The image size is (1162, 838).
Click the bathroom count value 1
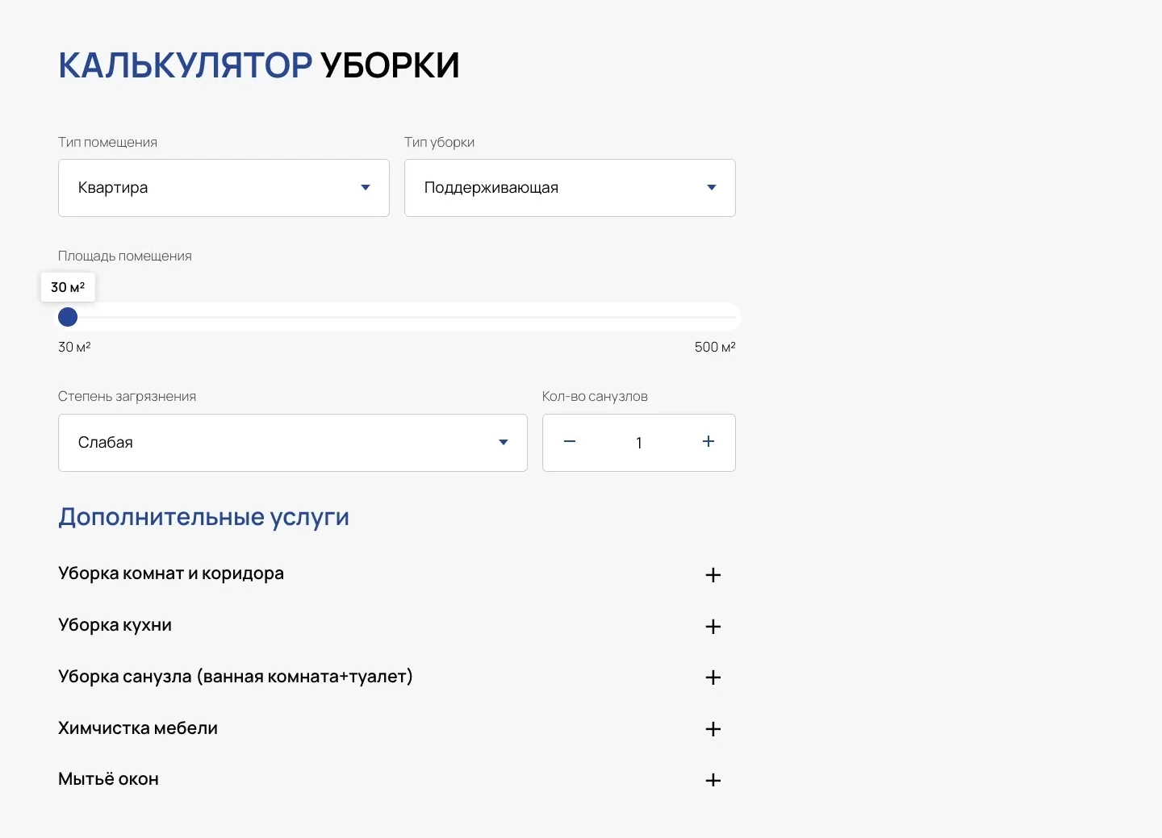pyautogui.click(x=639, y=443)
